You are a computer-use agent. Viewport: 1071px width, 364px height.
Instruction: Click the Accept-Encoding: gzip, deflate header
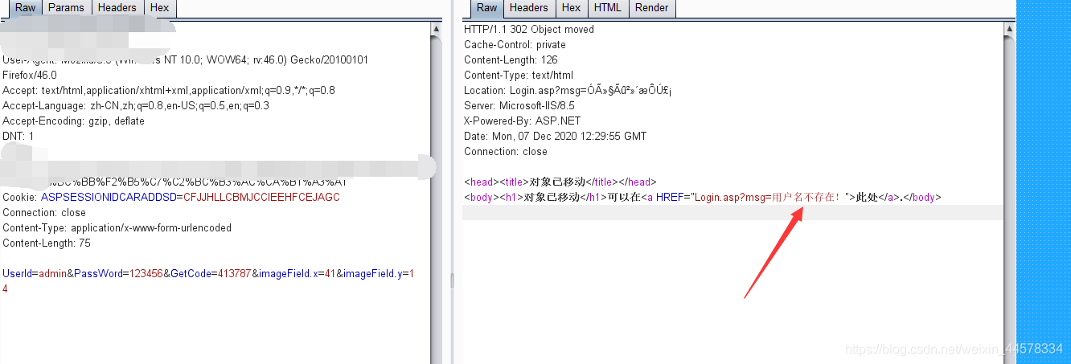pyautogui.click(x=73, y=121)
